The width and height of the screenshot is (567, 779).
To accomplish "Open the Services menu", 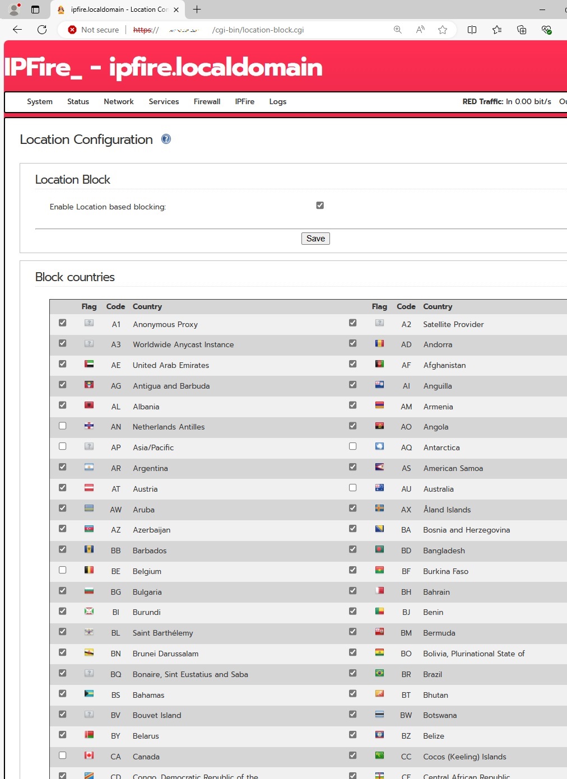I will [164, 101].
